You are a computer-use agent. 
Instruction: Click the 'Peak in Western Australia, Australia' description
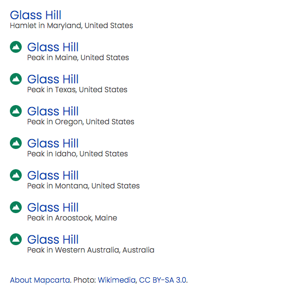[91, 250]
